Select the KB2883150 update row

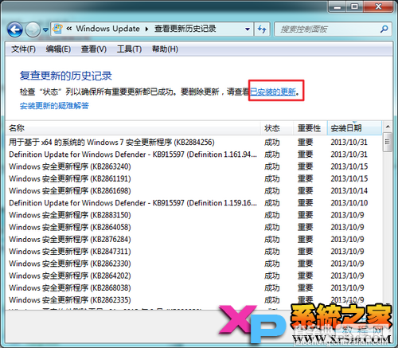pos(193,215)
